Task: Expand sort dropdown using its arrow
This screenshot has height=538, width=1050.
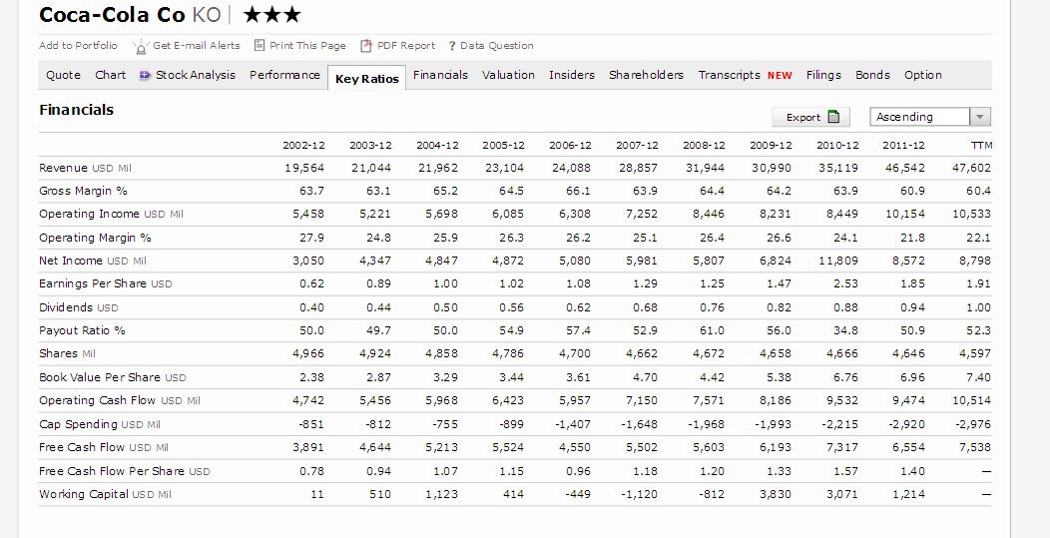Action: [980, 117]
